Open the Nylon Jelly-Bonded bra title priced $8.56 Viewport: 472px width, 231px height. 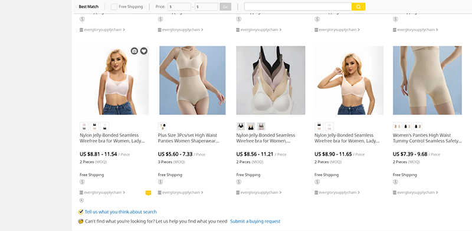[266, 138]
